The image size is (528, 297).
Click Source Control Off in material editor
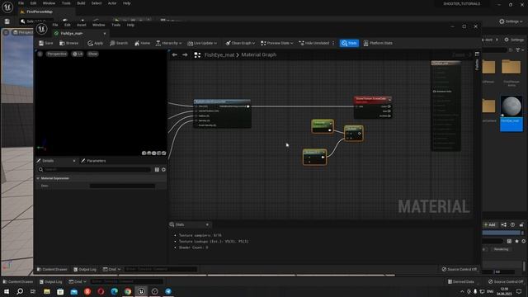click(x=460, y=270)
